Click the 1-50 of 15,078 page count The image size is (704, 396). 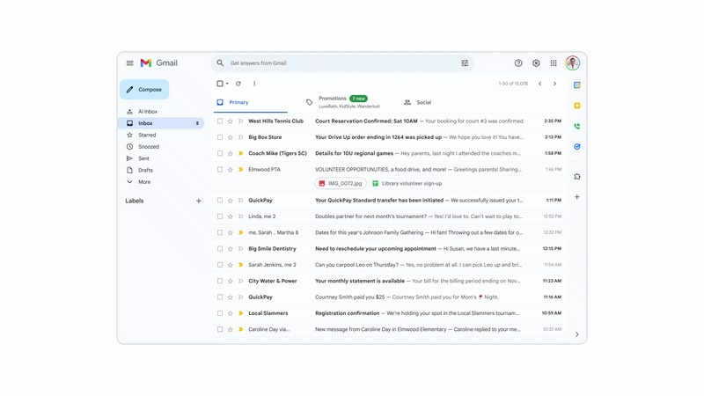(x=513, y=84)
